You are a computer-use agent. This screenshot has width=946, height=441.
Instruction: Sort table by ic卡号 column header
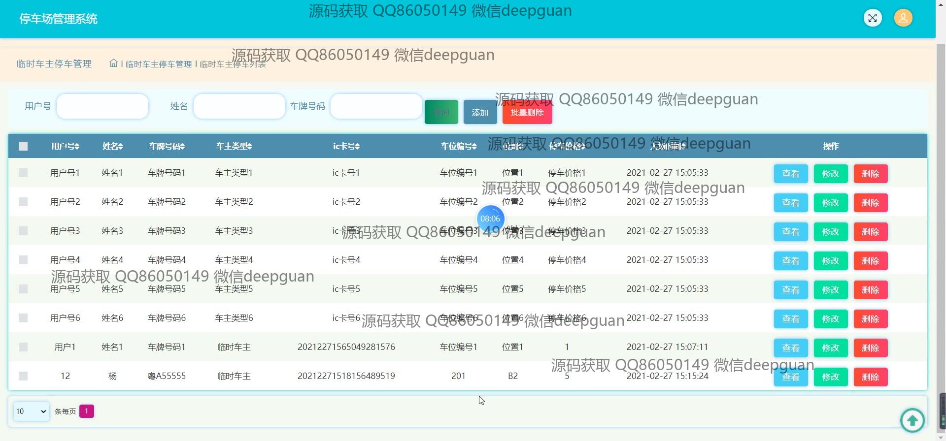pyautogui.click(x=346, y=146)
